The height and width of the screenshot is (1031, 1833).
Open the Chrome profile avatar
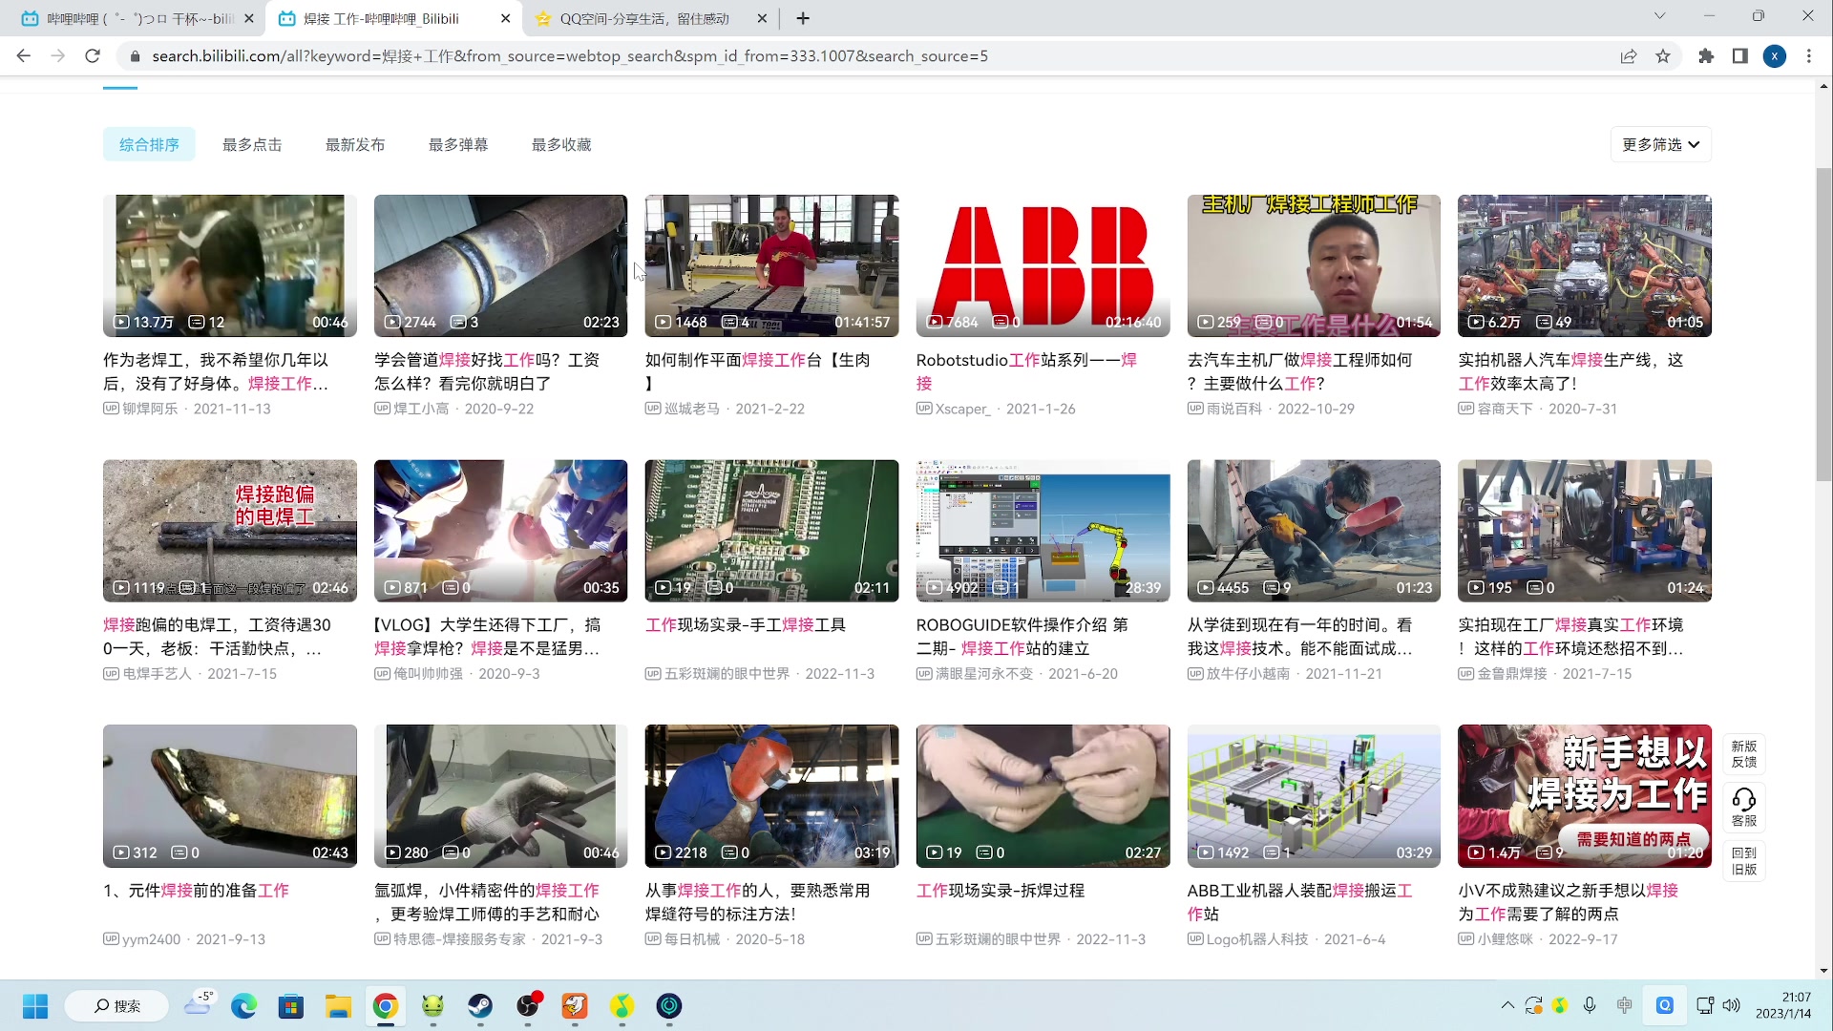pos(1775,56)
